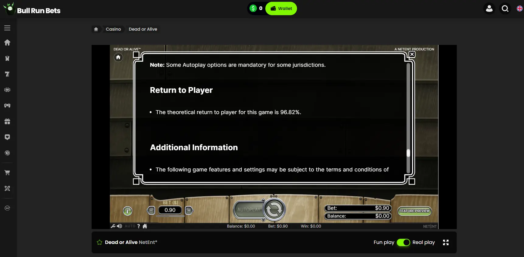Change language via the UK flag icon
Image resolution: width=524 pixels, height=257 pixels.
click(520, 8)
